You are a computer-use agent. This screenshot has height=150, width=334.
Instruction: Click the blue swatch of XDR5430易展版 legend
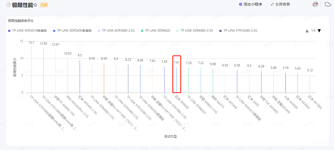pos(54,31)
